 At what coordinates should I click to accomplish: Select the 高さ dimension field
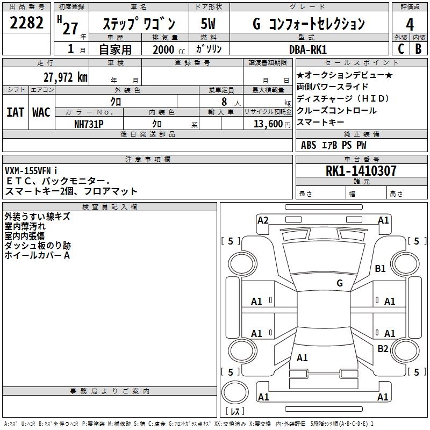coord(407,192)
